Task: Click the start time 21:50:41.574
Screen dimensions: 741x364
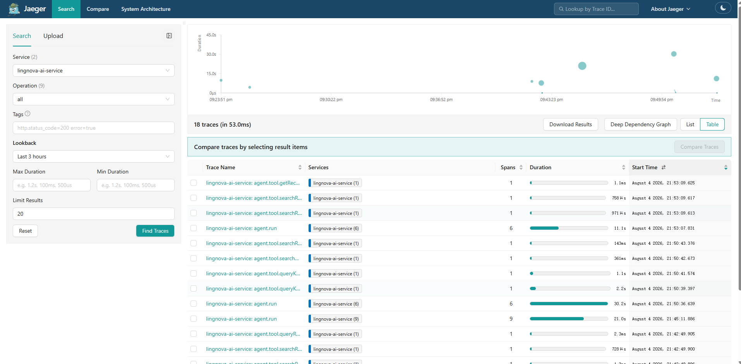Action: coord(663,273)
